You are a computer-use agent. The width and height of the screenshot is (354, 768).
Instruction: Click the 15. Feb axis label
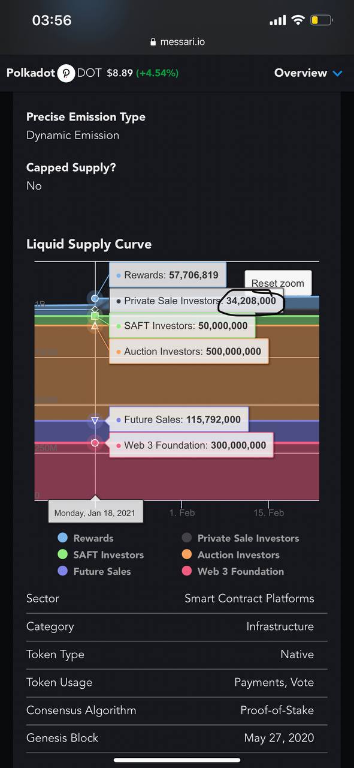[x=268, y=512]
